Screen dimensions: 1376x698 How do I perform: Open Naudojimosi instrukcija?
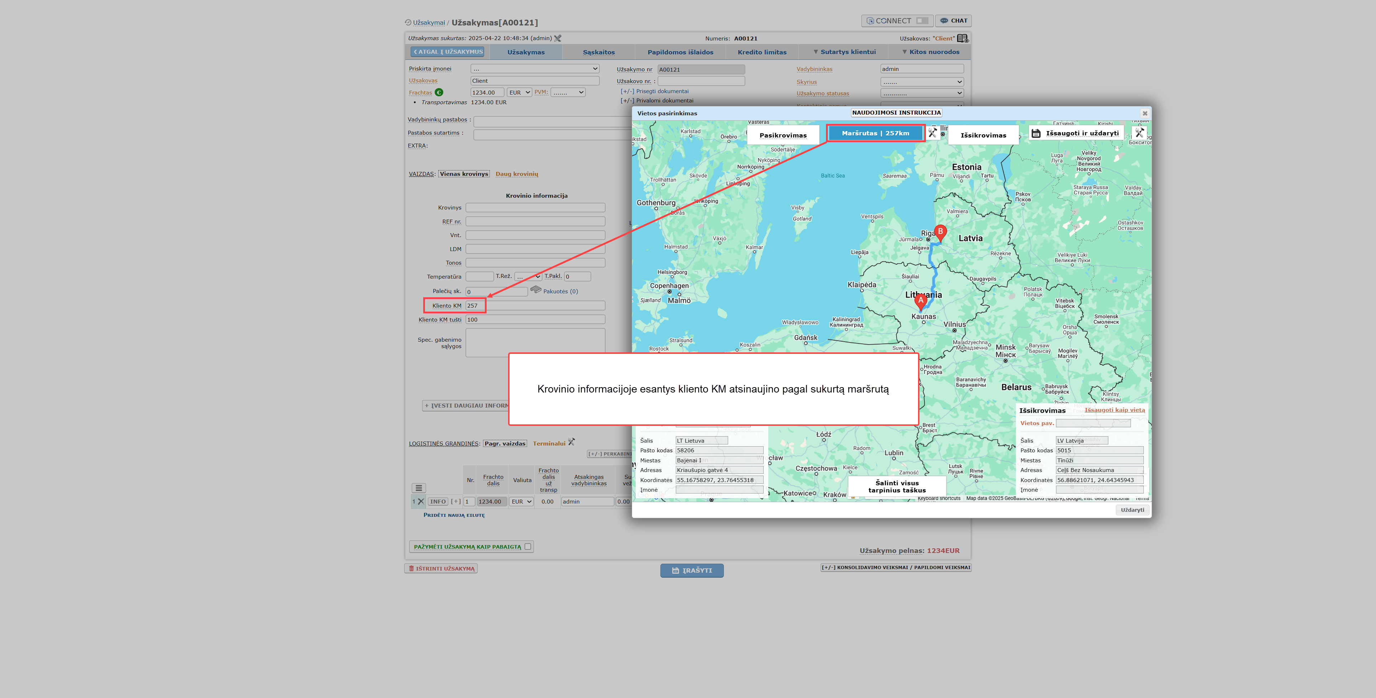point(896,113)
